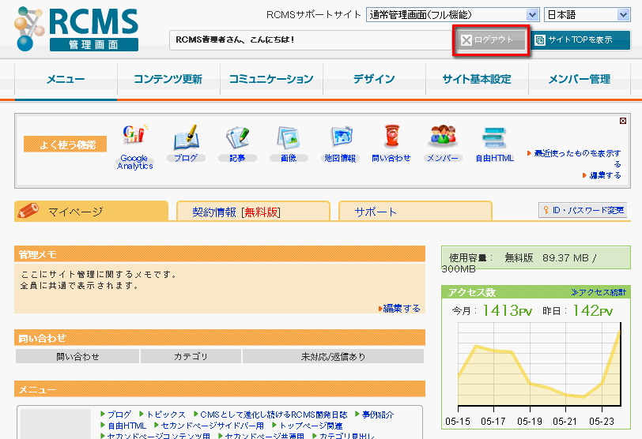Click the 1413PV monthly count

[x=507, y=310]
